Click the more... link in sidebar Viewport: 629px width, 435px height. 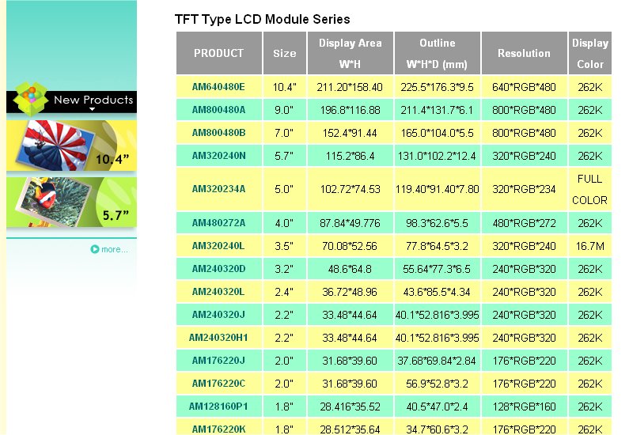pyautogui.click(x=114, y=249)
